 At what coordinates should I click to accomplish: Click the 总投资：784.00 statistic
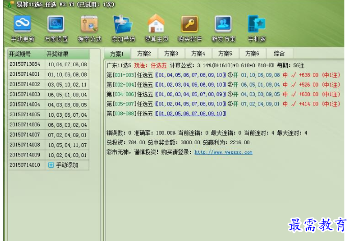pyautogui.click(x=126, y=143)
